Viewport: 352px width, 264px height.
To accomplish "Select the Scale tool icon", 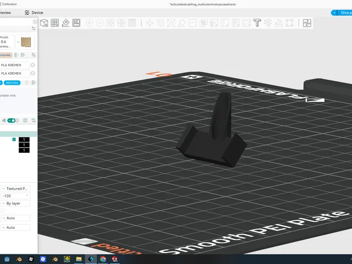I will coord(171,23).
